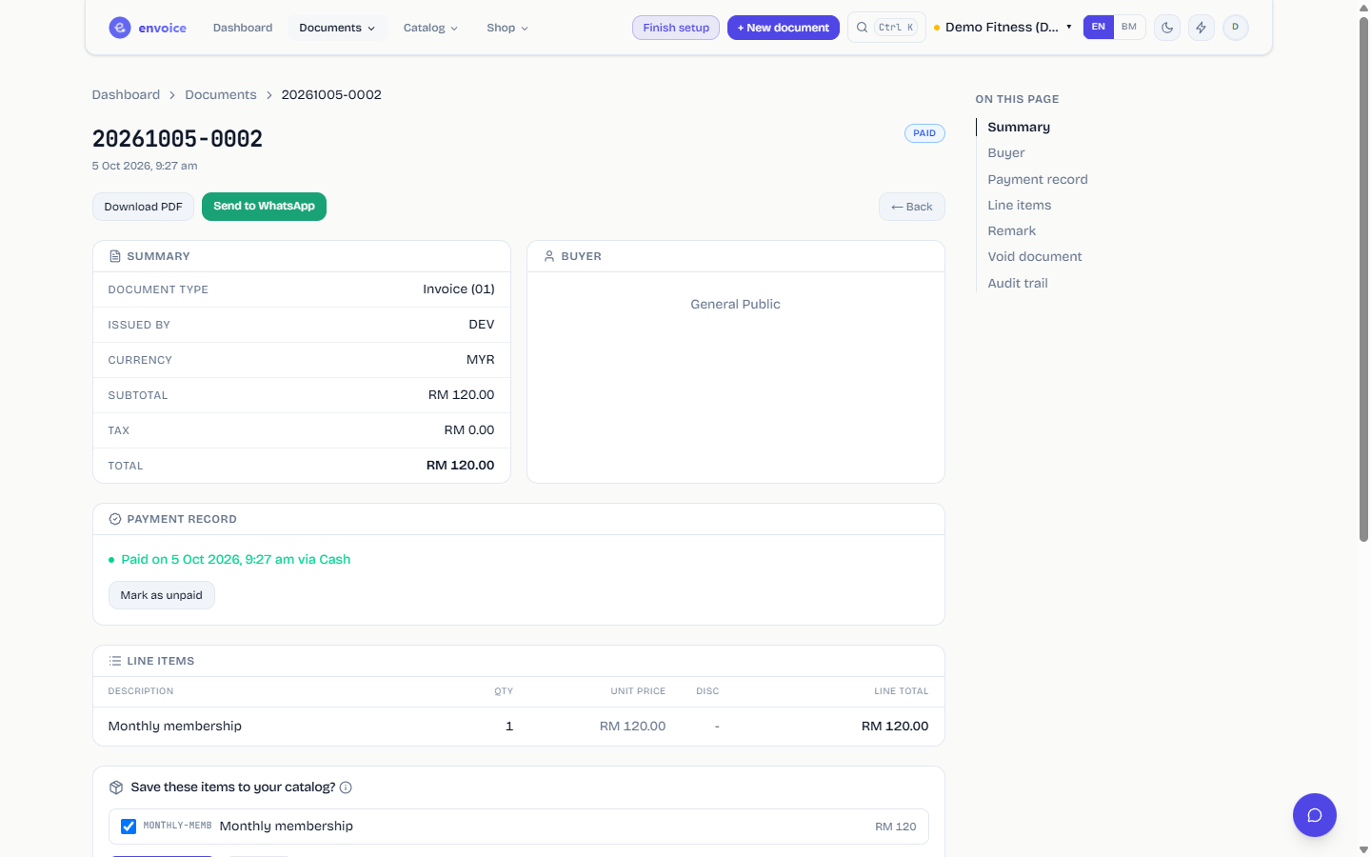Expand the Documents dropdown menu

pyautogui.click(x=337, y=28)
